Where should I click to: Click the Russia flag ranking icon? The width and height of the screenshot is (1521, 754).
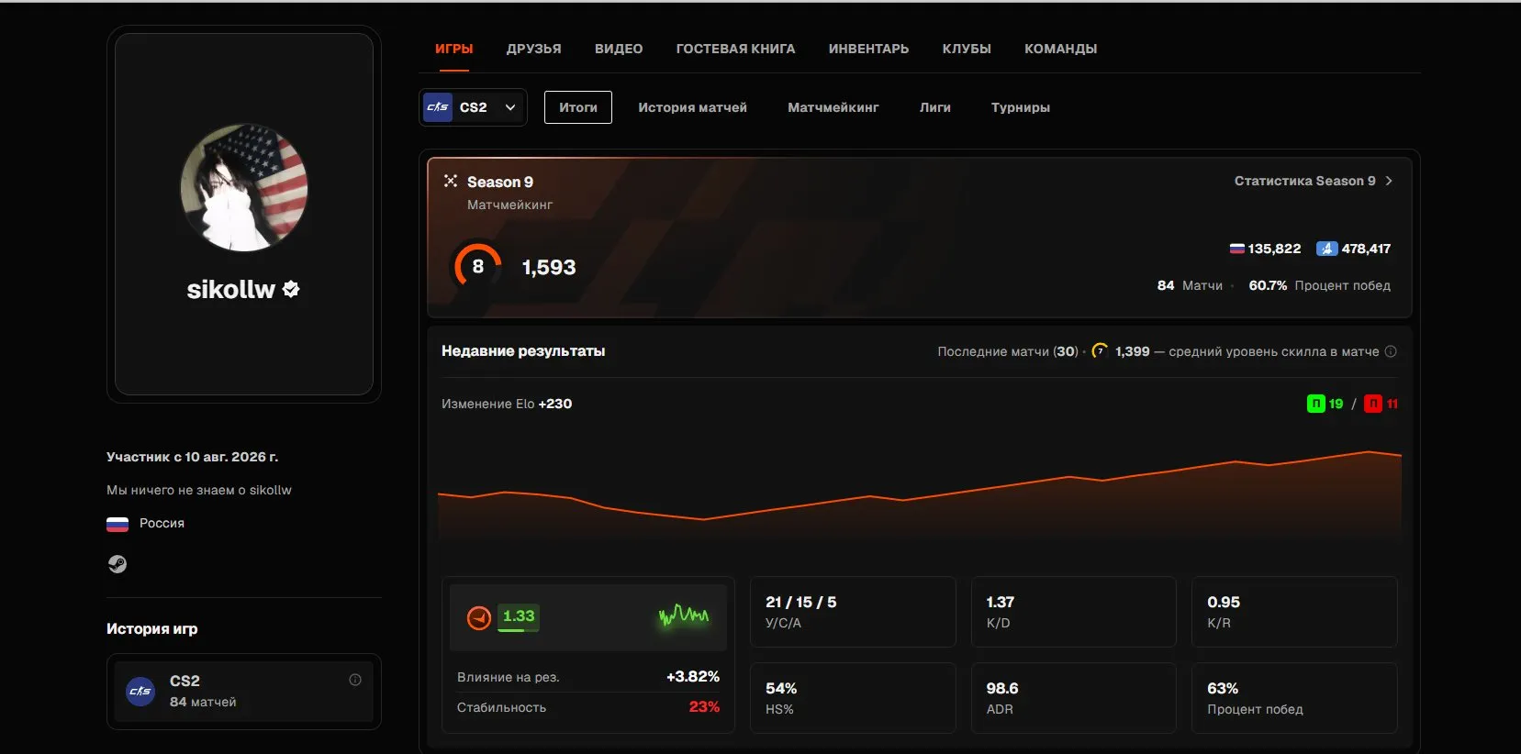[x=1237, y=249]
